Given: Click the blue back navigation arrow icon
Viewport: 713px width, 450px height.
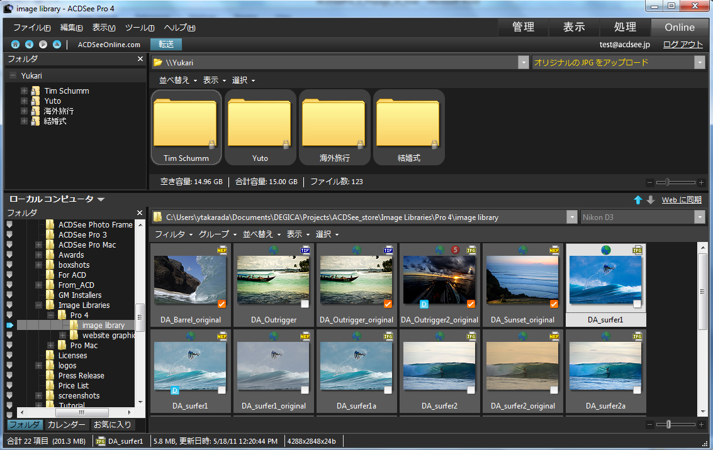Looking at the screenshot, I should [28, 44].
